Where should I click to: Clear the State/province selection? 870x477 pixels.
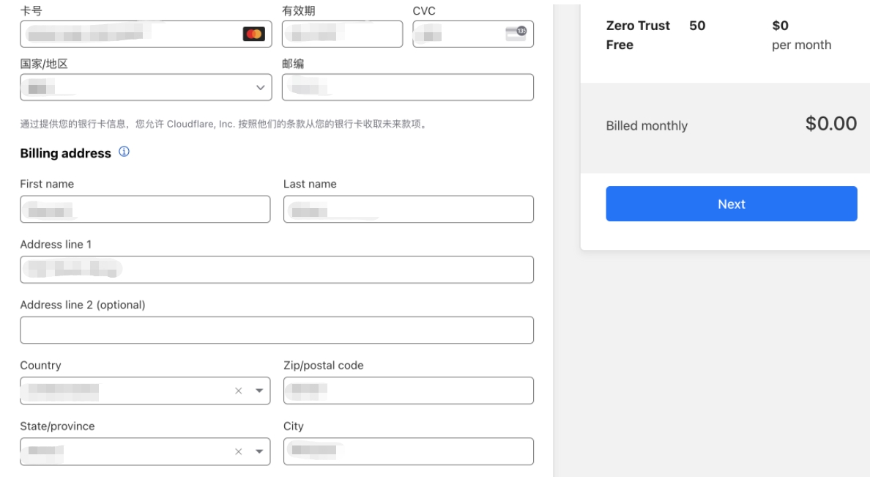(238, 451)
